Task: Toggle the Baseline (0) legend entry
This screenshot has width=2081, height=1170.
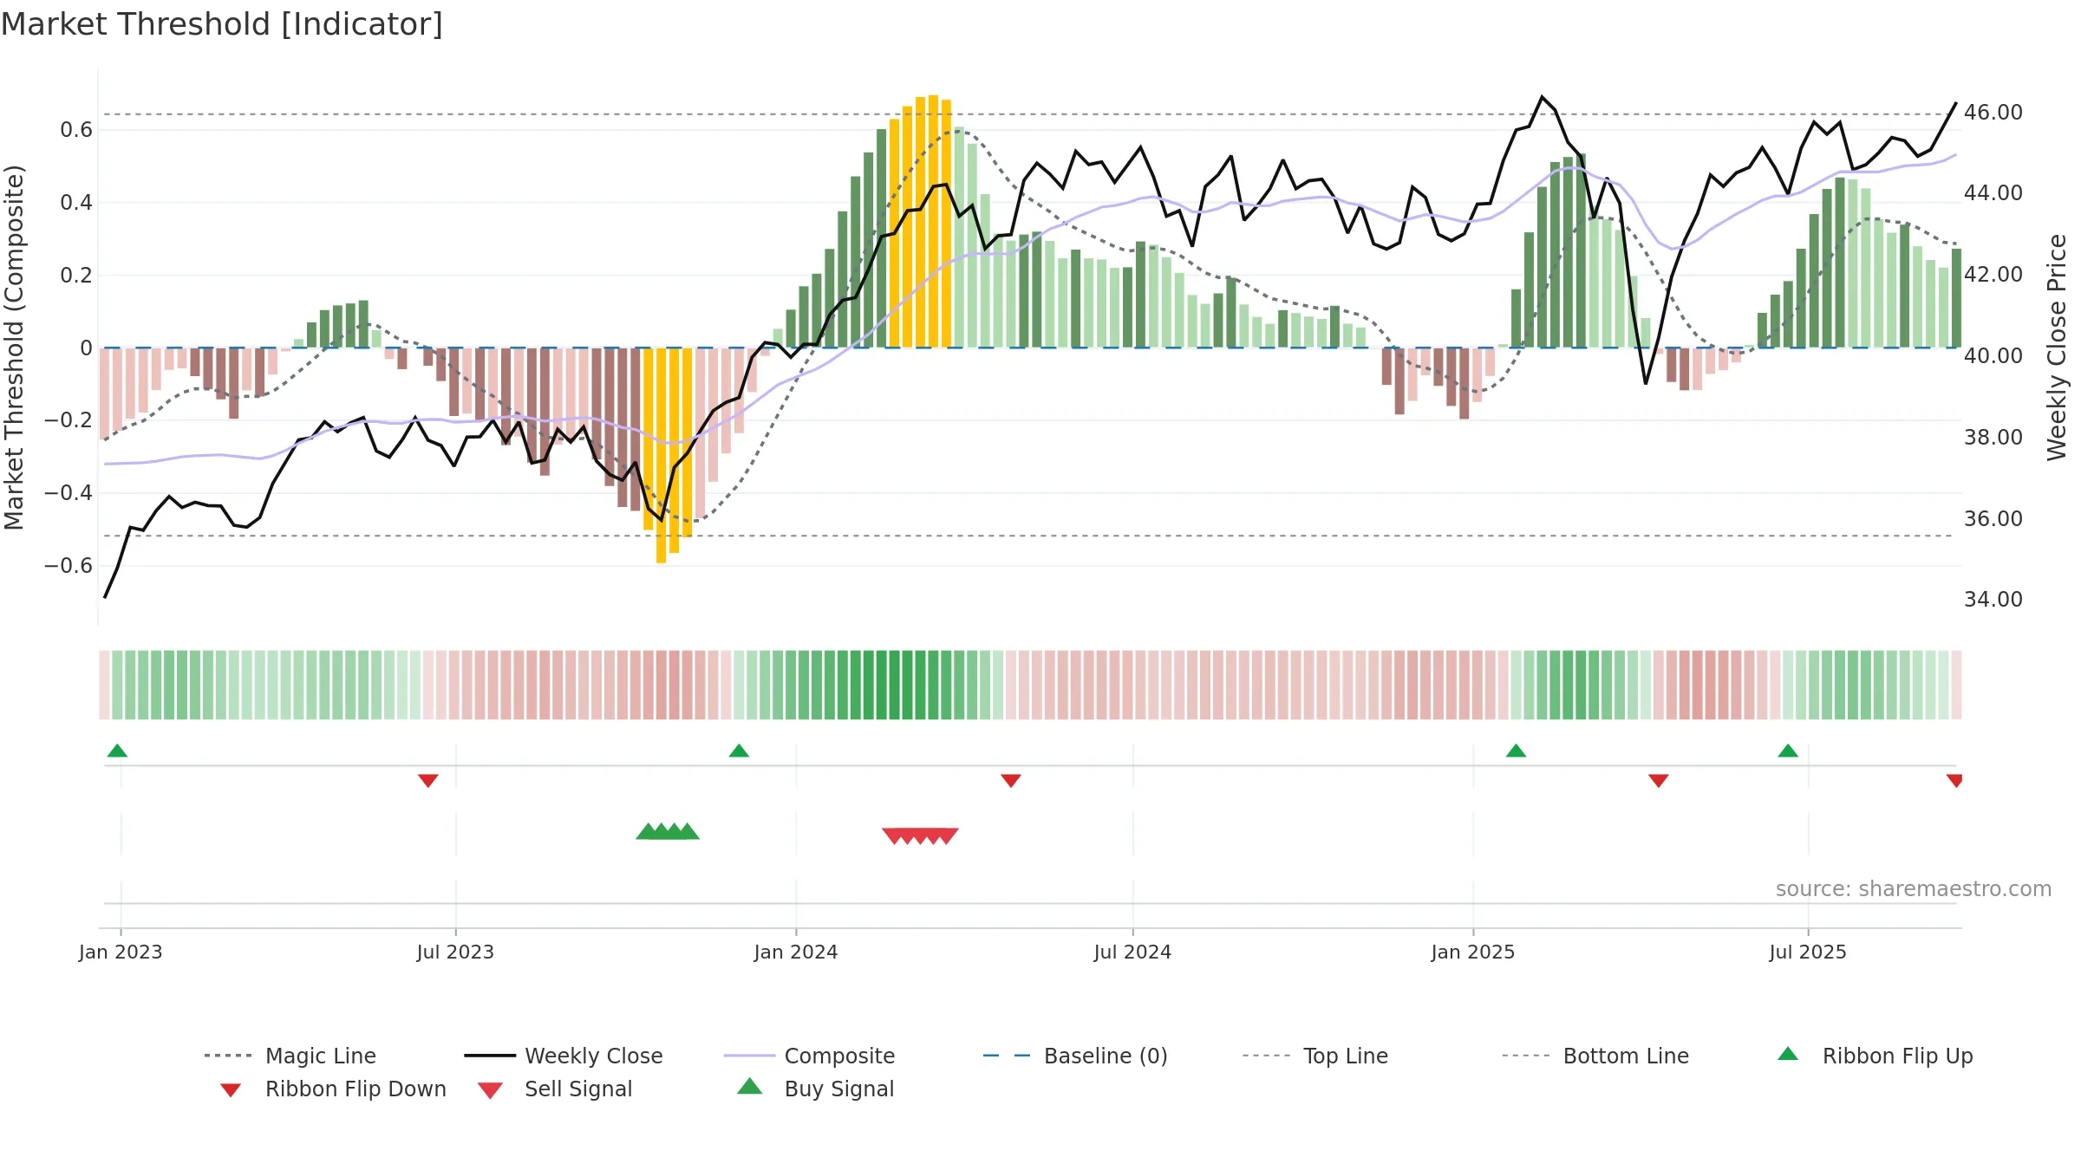Action: pyautogui.click(x=1075, y=1056)
